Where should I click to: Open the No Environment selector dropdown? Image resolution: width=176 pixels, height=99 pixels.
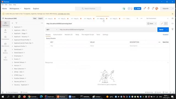tap(157, 18)
